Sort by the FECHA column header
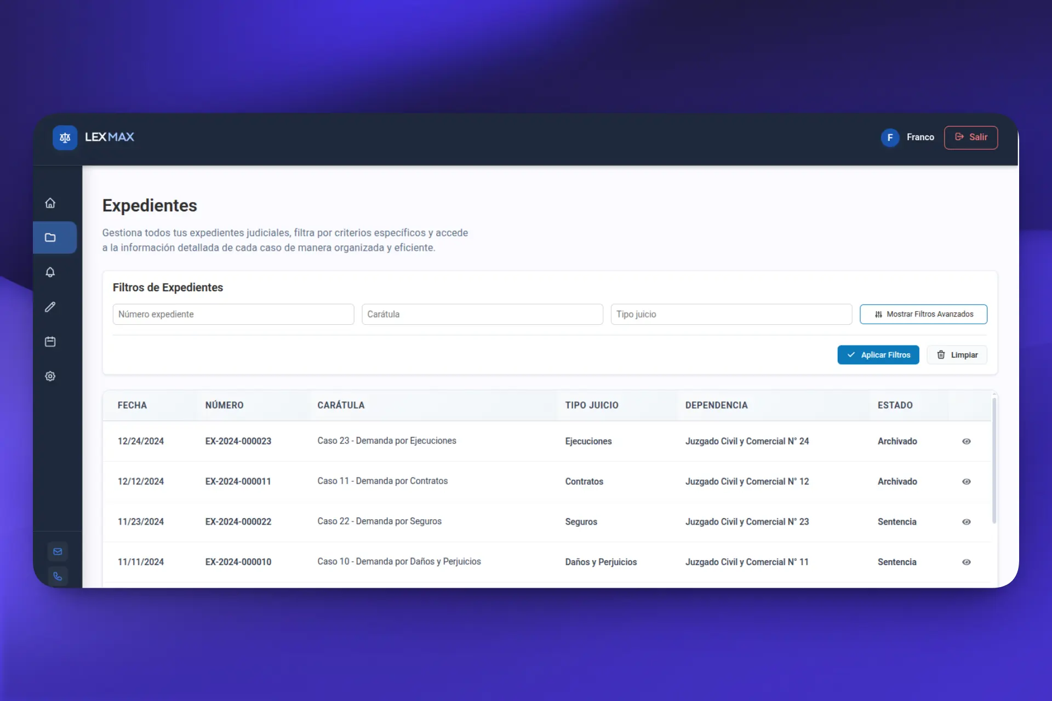The height and width of the screenshot is (701, 1052). [132, 405]
